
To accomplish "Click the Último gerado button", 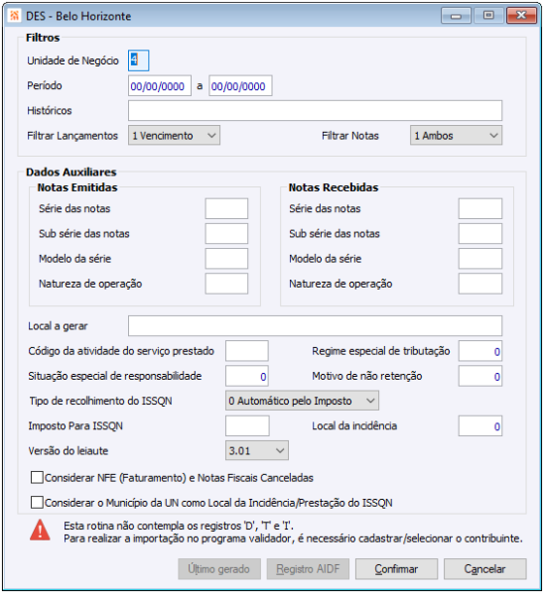I will point(219,569).
